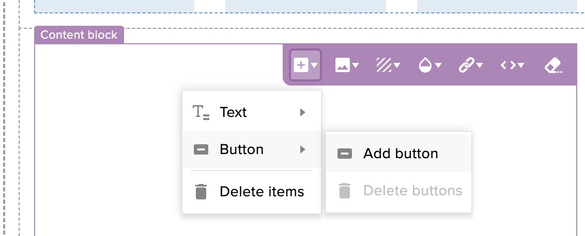Expand the arrow next to code icon
The image size is (585, 236).
point(521,65)
